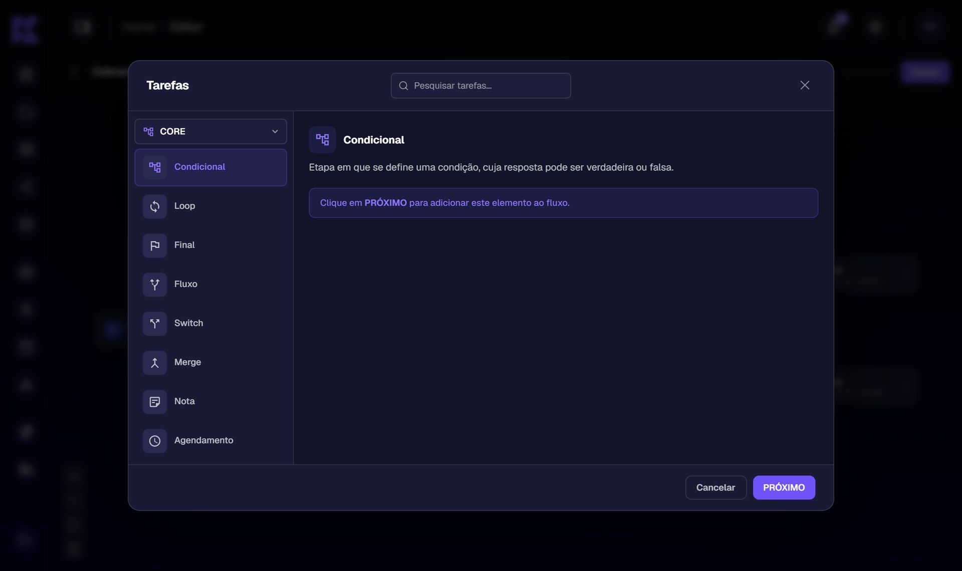Pick the Fluxo task
This screenshot has height=571, width=962.
click(210, 284)
